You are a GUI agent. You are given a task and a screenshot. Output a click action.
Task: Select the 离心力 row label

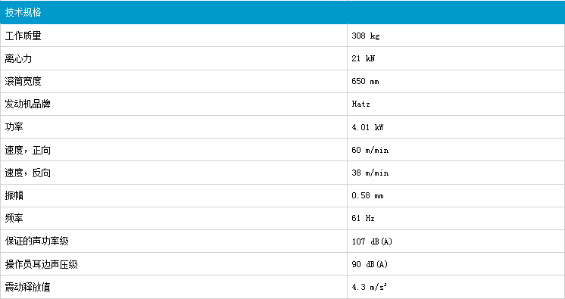click(18, 58)
